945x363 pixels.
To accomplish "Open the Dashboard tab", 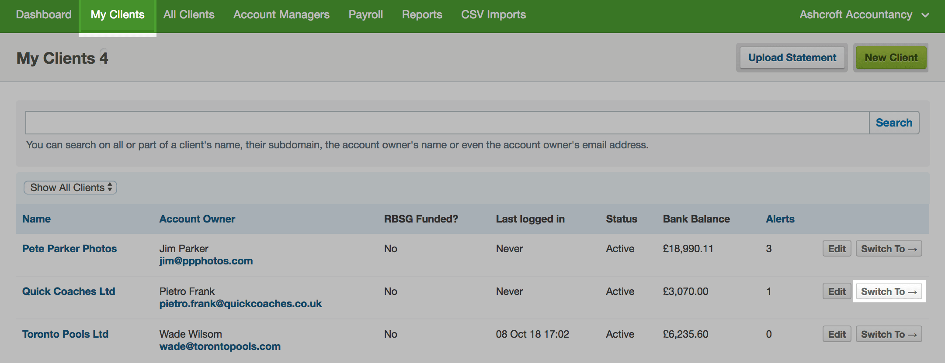I will click(44, 15).
